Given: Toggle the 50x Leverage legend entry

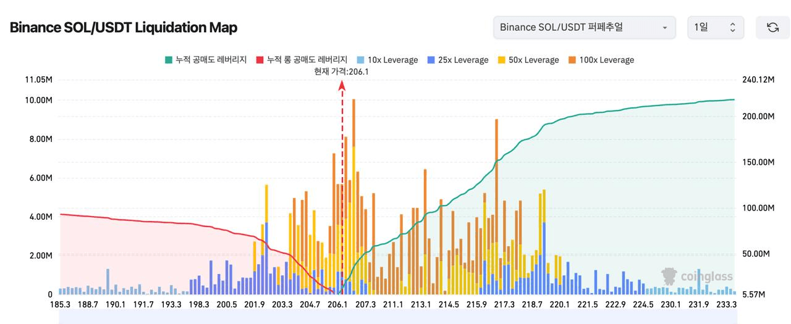Looking at the screenshot, I should 528,60.
